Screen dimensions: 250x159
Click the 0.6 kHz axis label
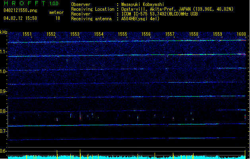(3, 151)
